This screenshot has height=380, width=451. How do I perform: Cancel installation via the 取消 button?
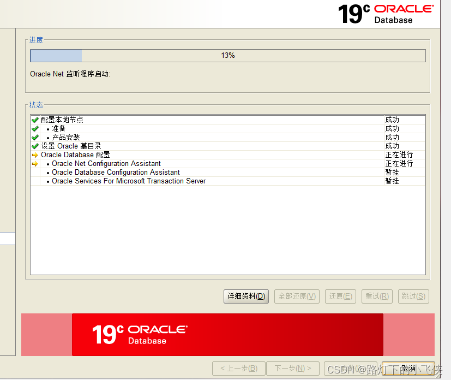(x=407, y=368)
